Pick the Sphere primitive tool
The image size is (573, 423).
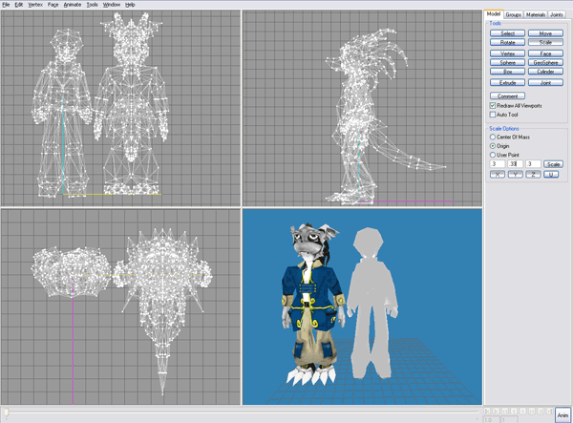508,62
